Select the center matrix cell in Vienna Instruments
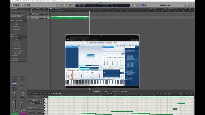205x115 pixels. (x=90, y=55)
